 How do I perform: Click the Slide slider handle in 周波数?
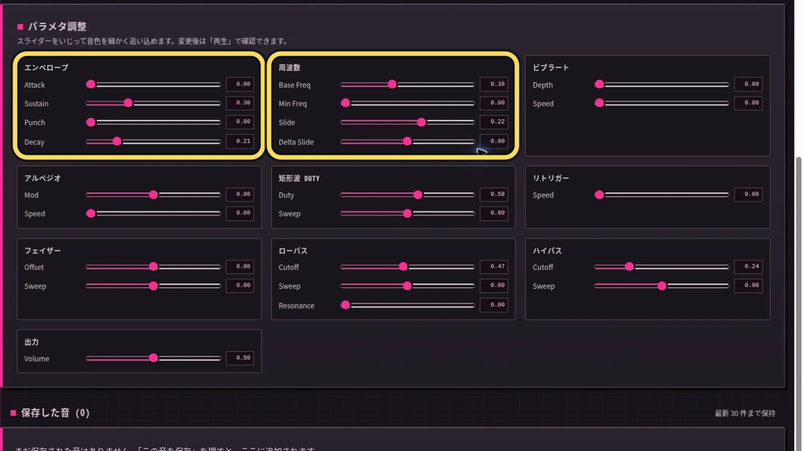coord(422,122)
